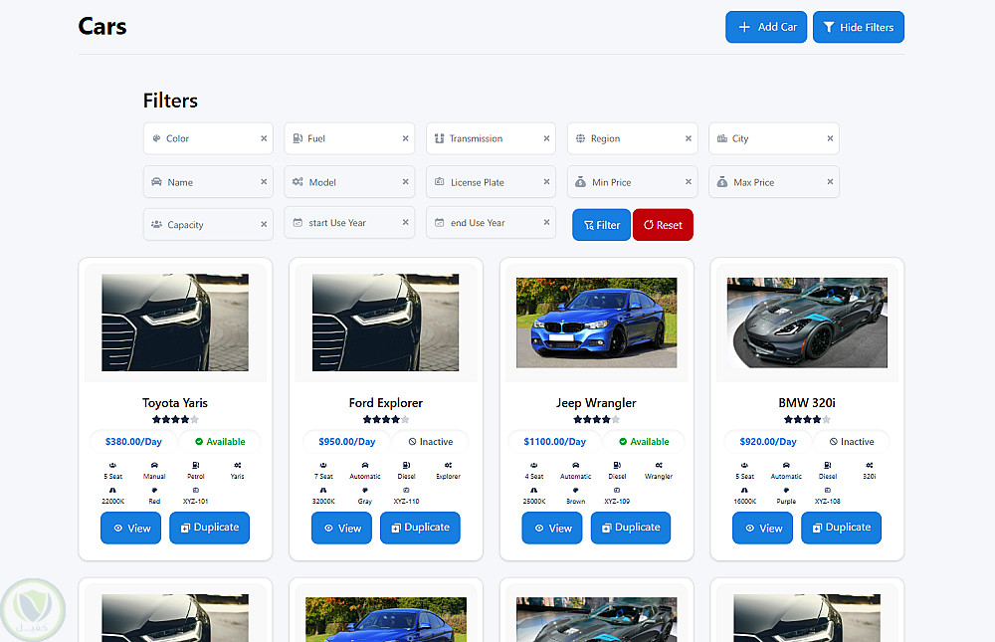This screenshot has width=995, height=642.
Task: Focus the Capacity filter field
Action: pyautogui.click(x=208, y=225)
